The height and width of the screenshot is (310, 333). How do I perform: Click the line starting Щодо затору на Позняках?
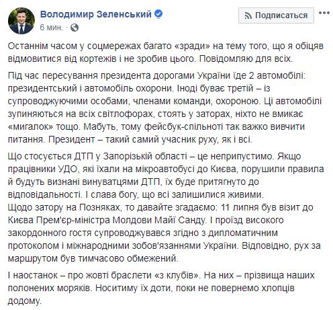160,207
